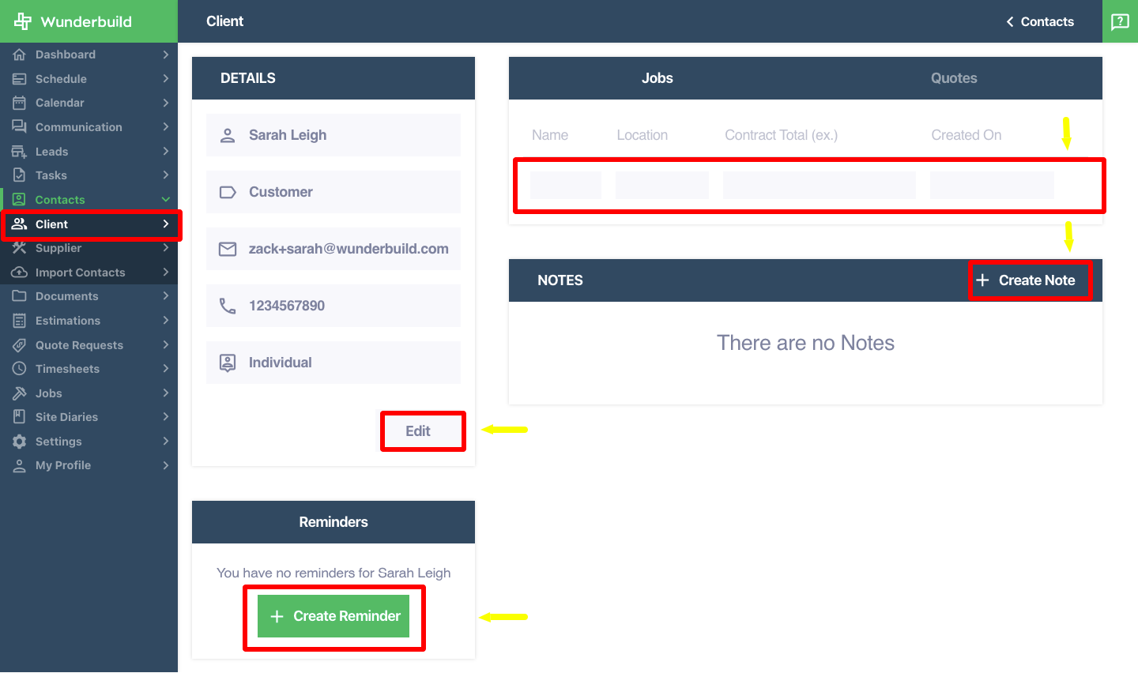Click the Create Note button
Screen dimensions: 1138x673
point(1026,280)
